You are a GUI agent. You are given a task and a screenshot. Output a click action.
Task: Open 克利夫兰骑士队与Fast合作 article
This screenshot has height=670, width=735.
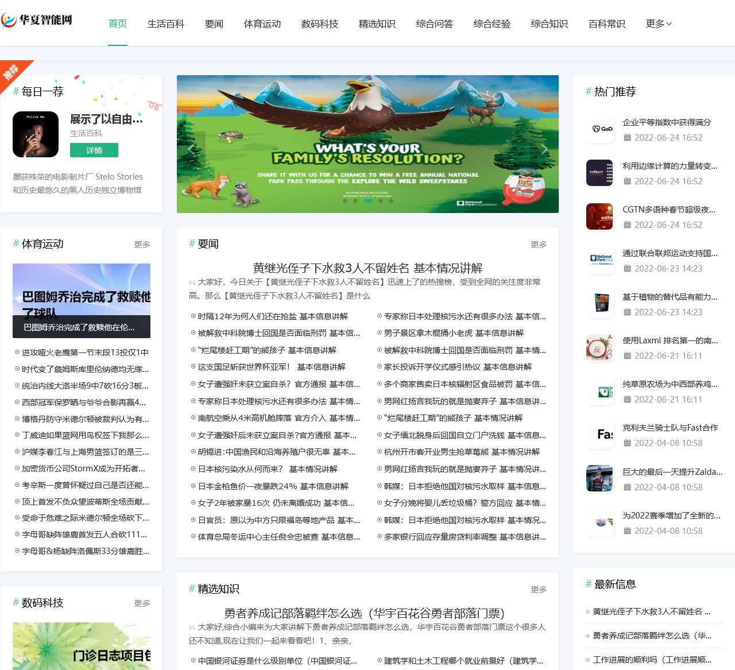[x=670, y=428]
